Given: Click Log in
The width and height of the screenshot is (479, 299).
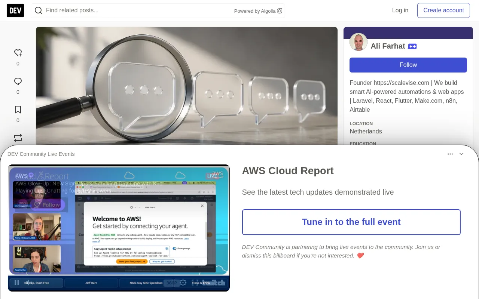Looking at the screenshot, I should pos(400,10).
